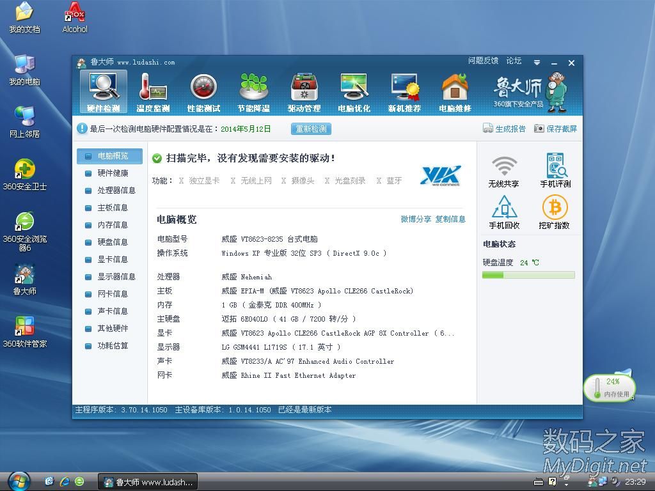
Task: Open 硬件检测 hardware detection toolbar icon
Action: click(103, 92)
